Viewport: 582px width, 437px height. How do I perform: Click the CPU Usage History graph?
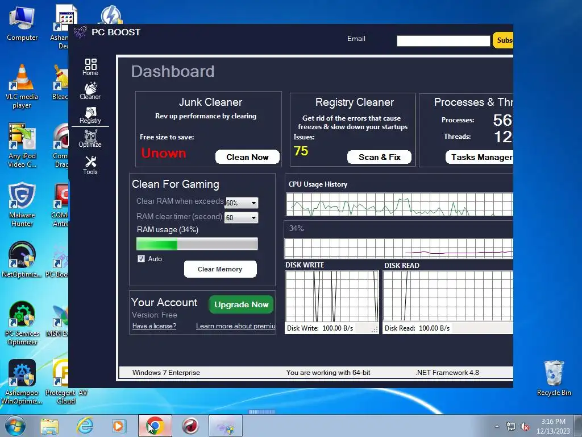pyautogui.click(x=400, y=204)
